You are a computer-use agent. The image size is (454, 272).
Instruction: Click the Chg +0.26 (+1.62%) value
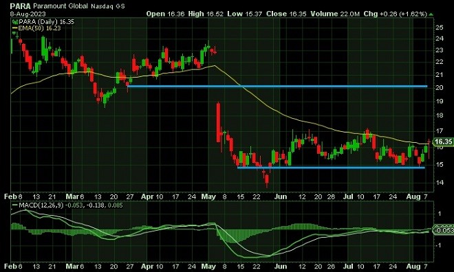pyautogui.click(x=396, y=14)
